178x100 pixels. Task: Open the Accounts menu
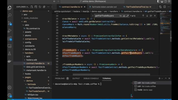pos(9,87)
